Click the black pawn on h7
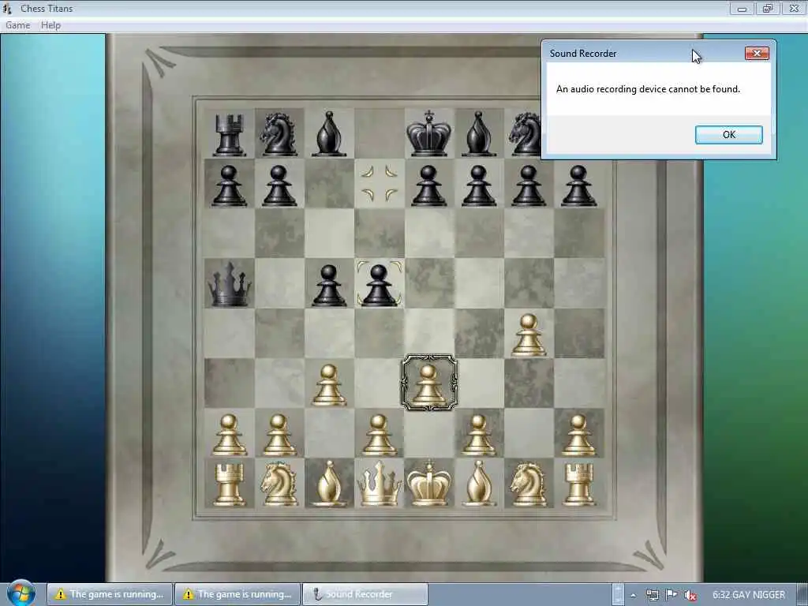808x606 pixels. pyautogui.click(x=578, y=186)
